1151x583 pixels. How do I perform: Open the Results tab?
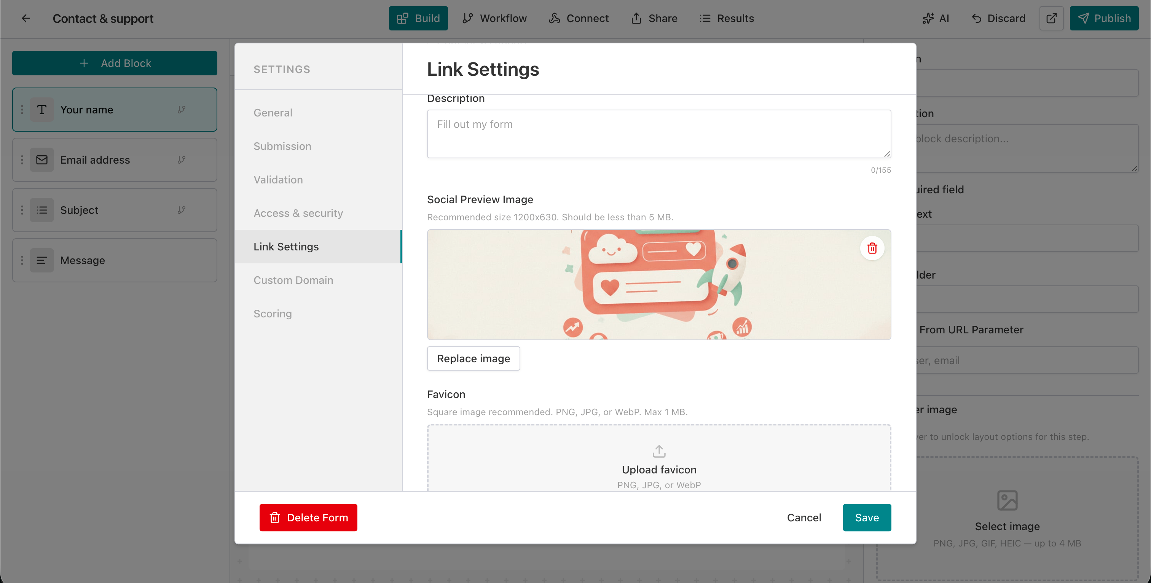(x=727, y=18)
